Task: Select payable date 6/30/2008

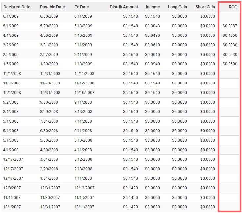Action: click(x=49, y=131)
